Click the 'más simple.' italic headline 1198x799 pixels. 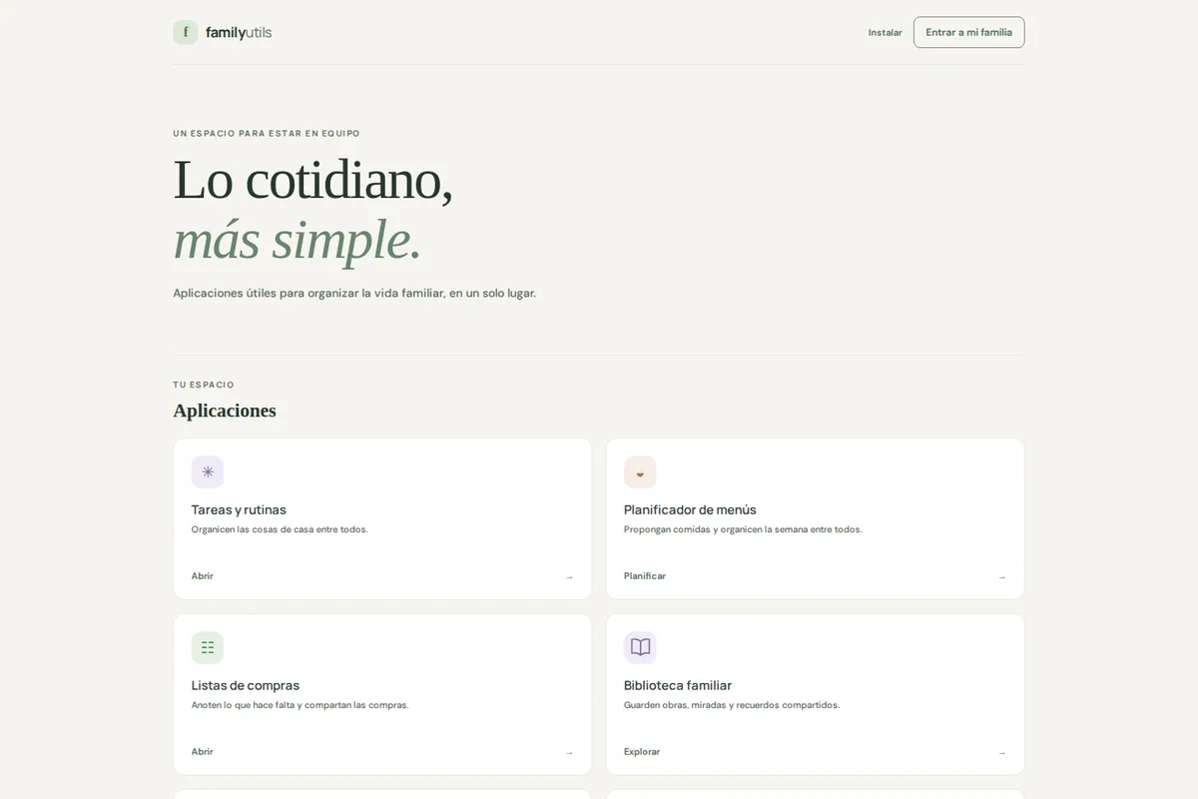point(297,240)
